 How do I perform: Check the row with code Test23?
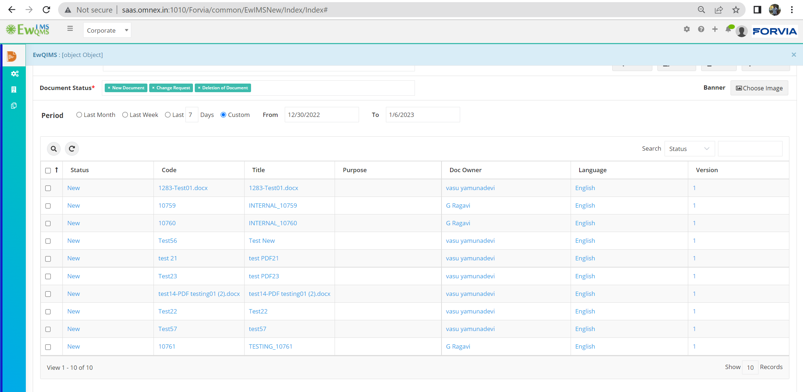click(48, 276)
